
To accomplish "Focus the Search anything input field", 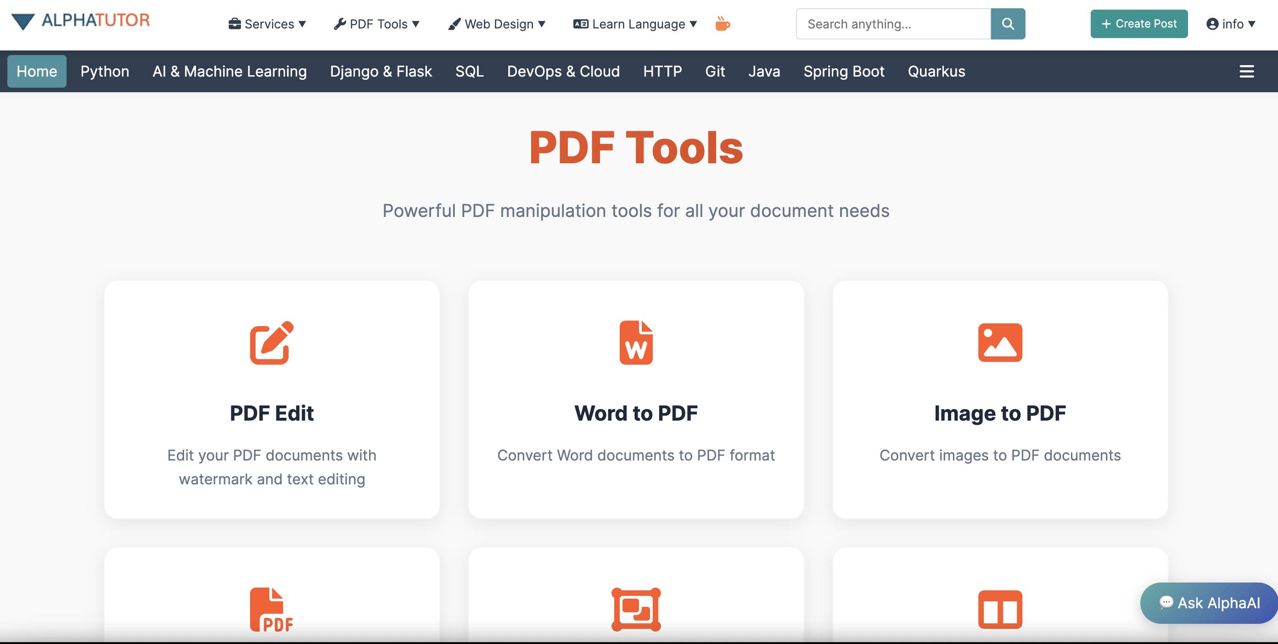I will click(893, 24).
